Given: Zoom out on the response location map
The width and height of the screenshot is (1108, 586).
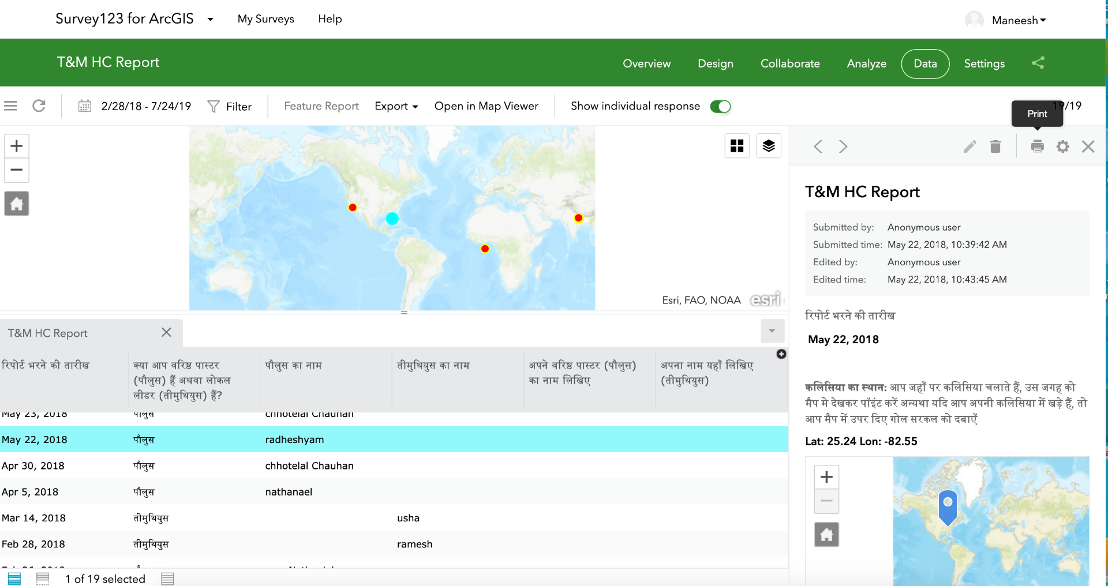Looking at the screenshot, I should coord(826,501).
